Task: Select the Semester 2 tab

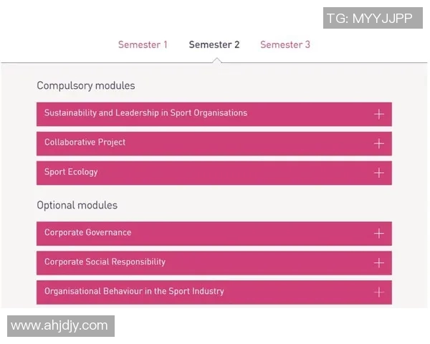Action: (214, 44)
